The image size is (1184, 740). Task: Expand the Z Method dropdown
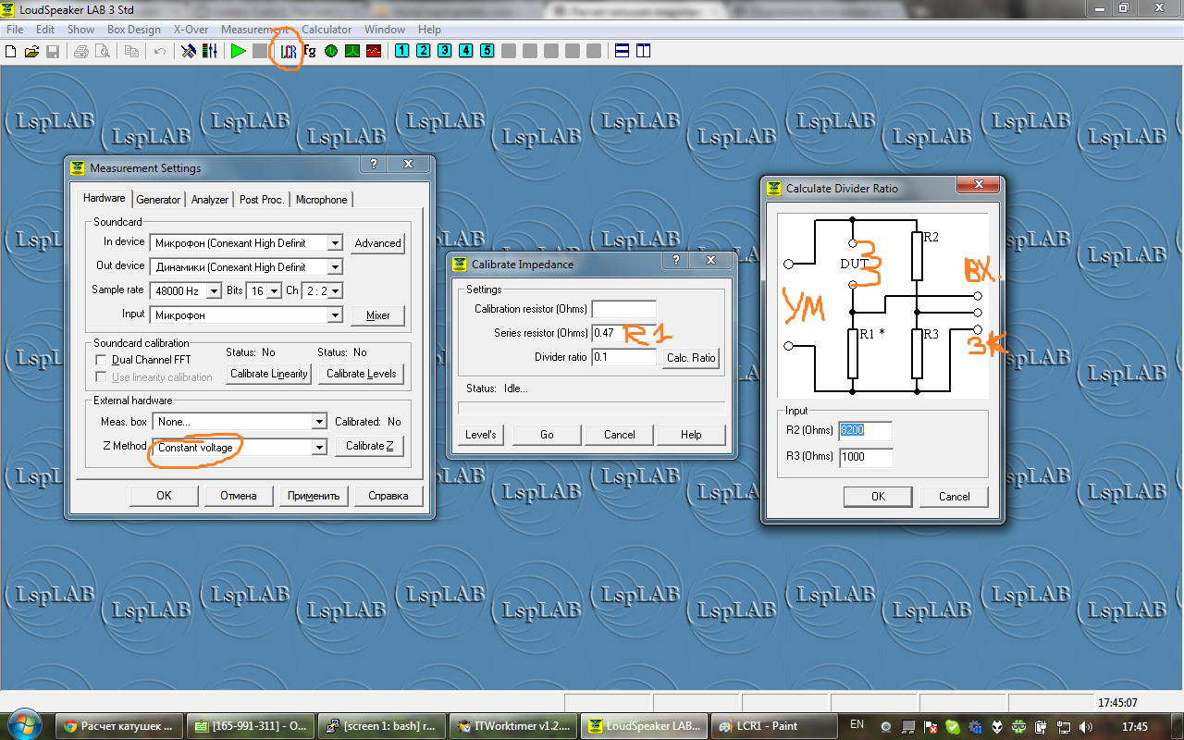pos(319,448)
